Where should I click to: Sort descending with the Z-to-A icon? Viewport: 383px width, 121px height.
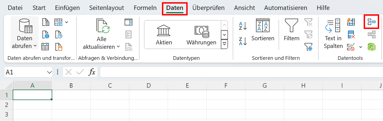[x=243, y=41]
